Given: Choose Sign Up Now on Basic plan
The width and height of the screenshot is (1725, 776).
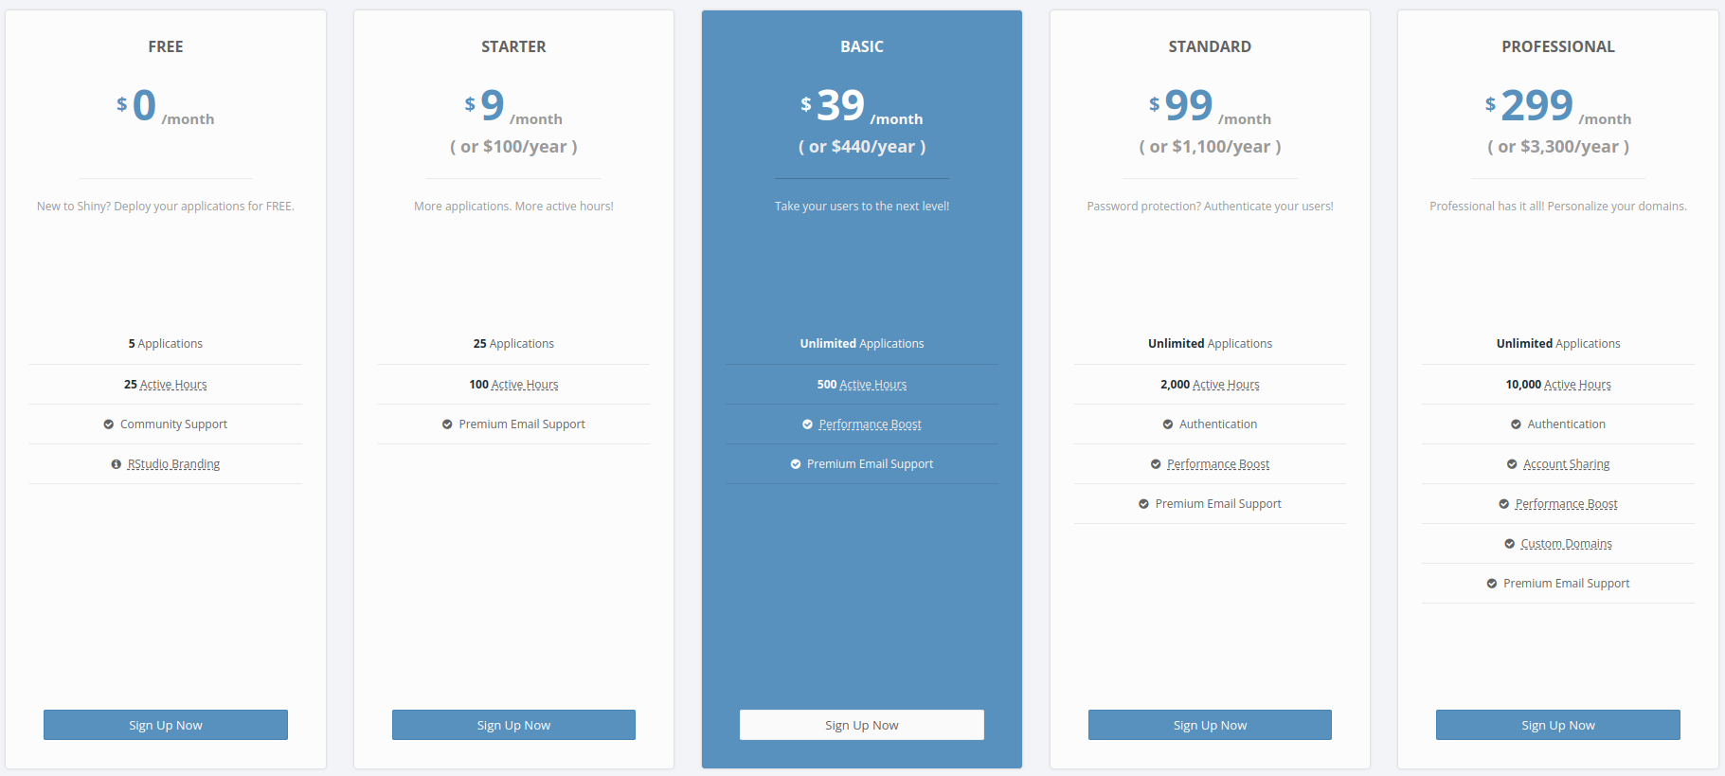Looking at the screenshot, I should click(861, 725).
